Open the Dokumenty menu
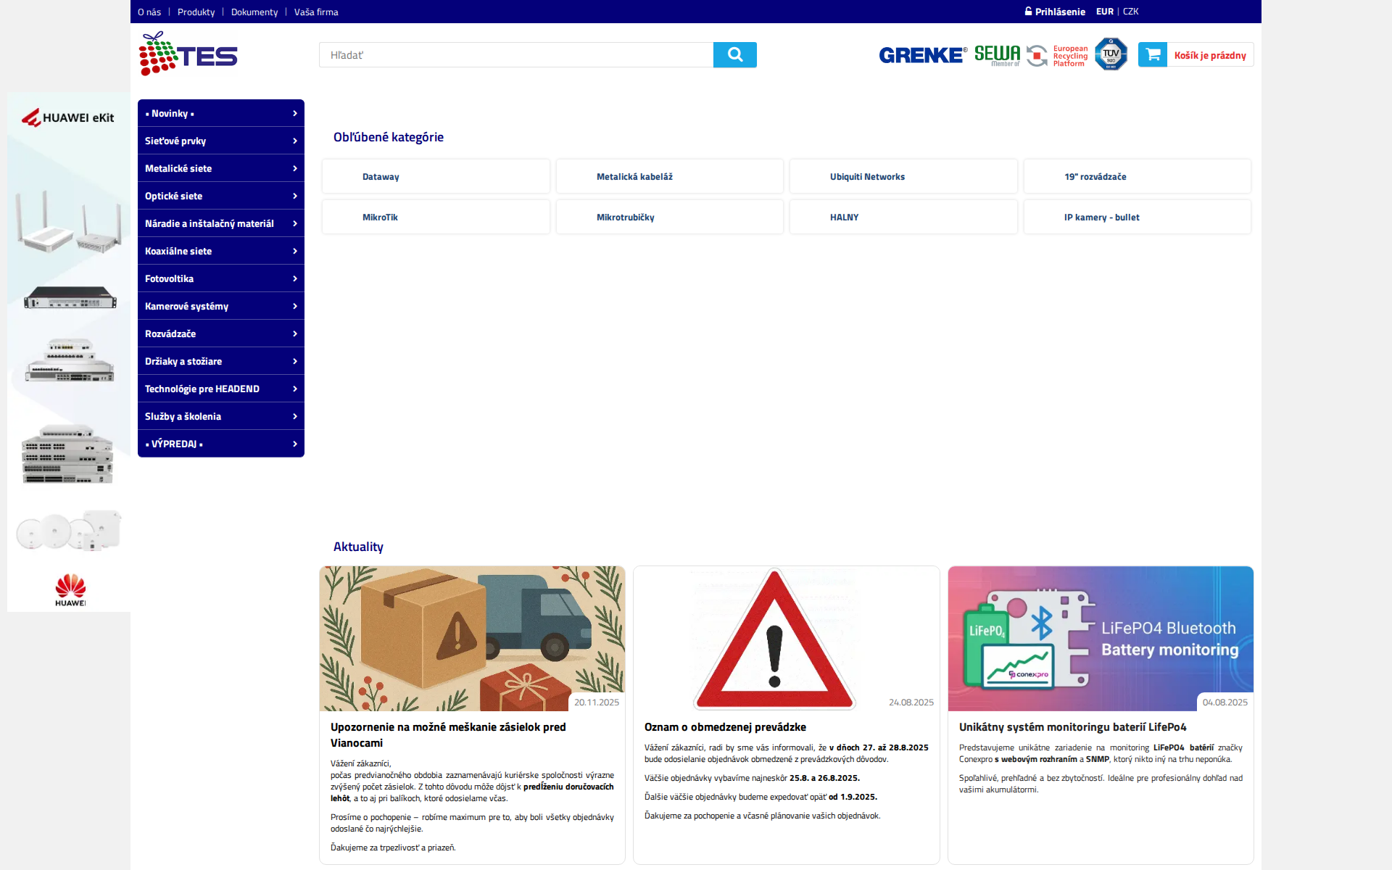 click(254, 12)
